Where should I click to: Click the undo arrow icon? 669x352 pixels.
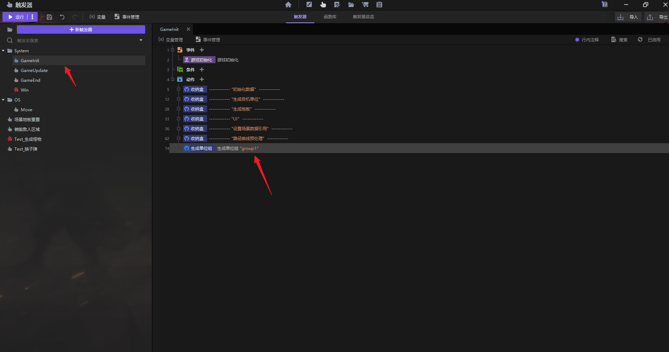(x=62, y=17)
